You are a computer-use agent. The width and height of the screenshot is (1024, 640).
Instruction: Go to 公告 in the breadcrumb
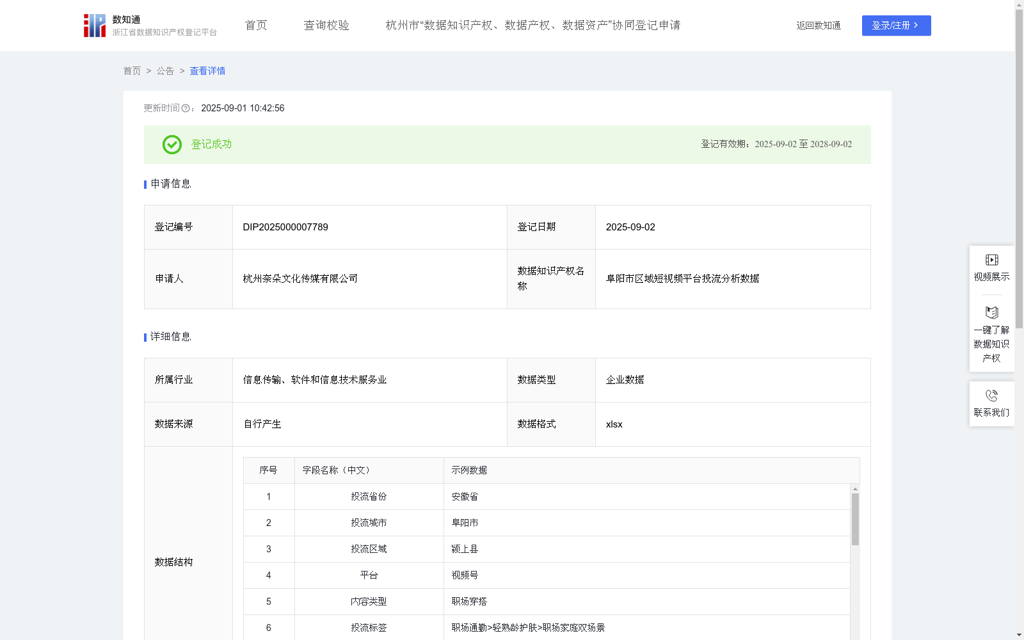165,71
